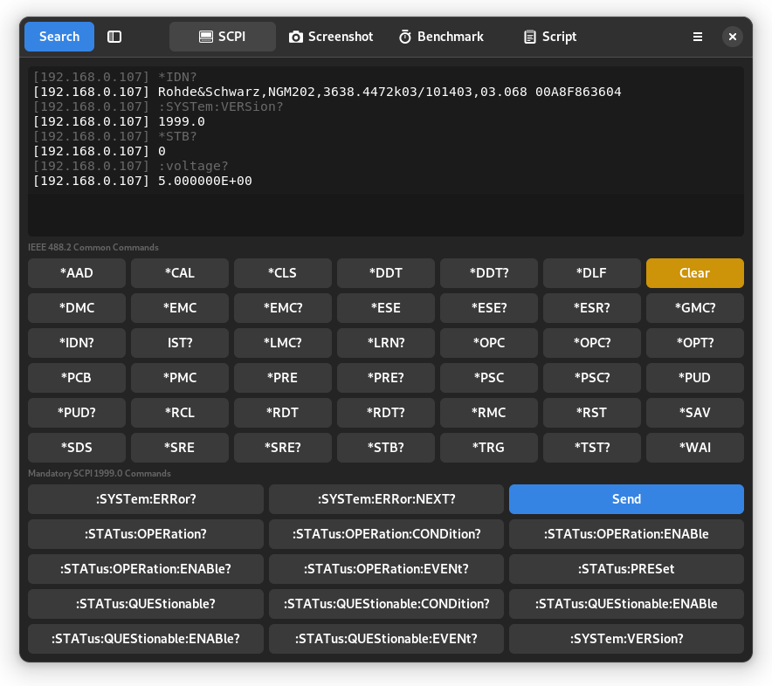
Task: Click the *RDT command button
Action: point(283,413)
